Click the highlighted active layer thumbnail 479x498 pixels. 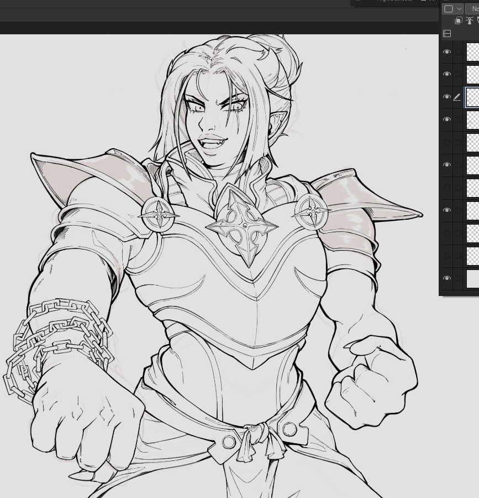473,97
